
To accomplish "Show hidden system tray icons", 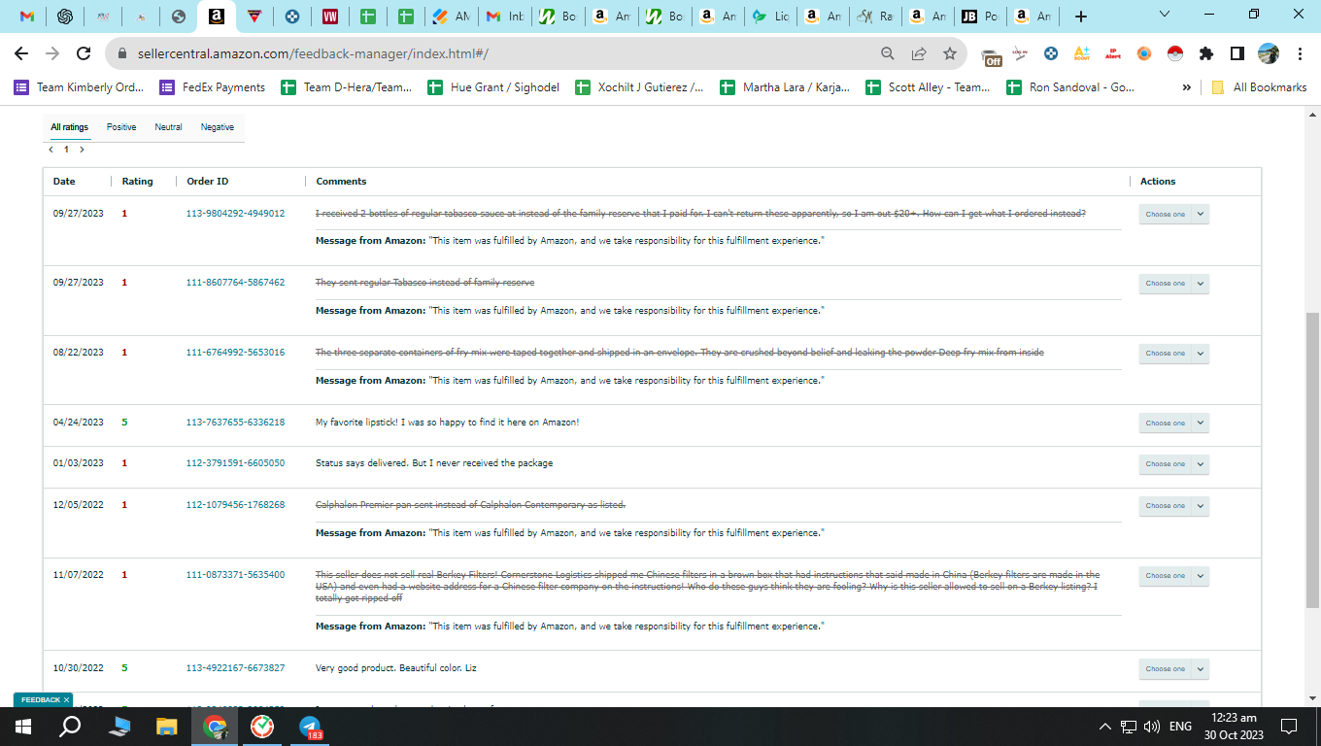I will click(x=1104, y=727).
